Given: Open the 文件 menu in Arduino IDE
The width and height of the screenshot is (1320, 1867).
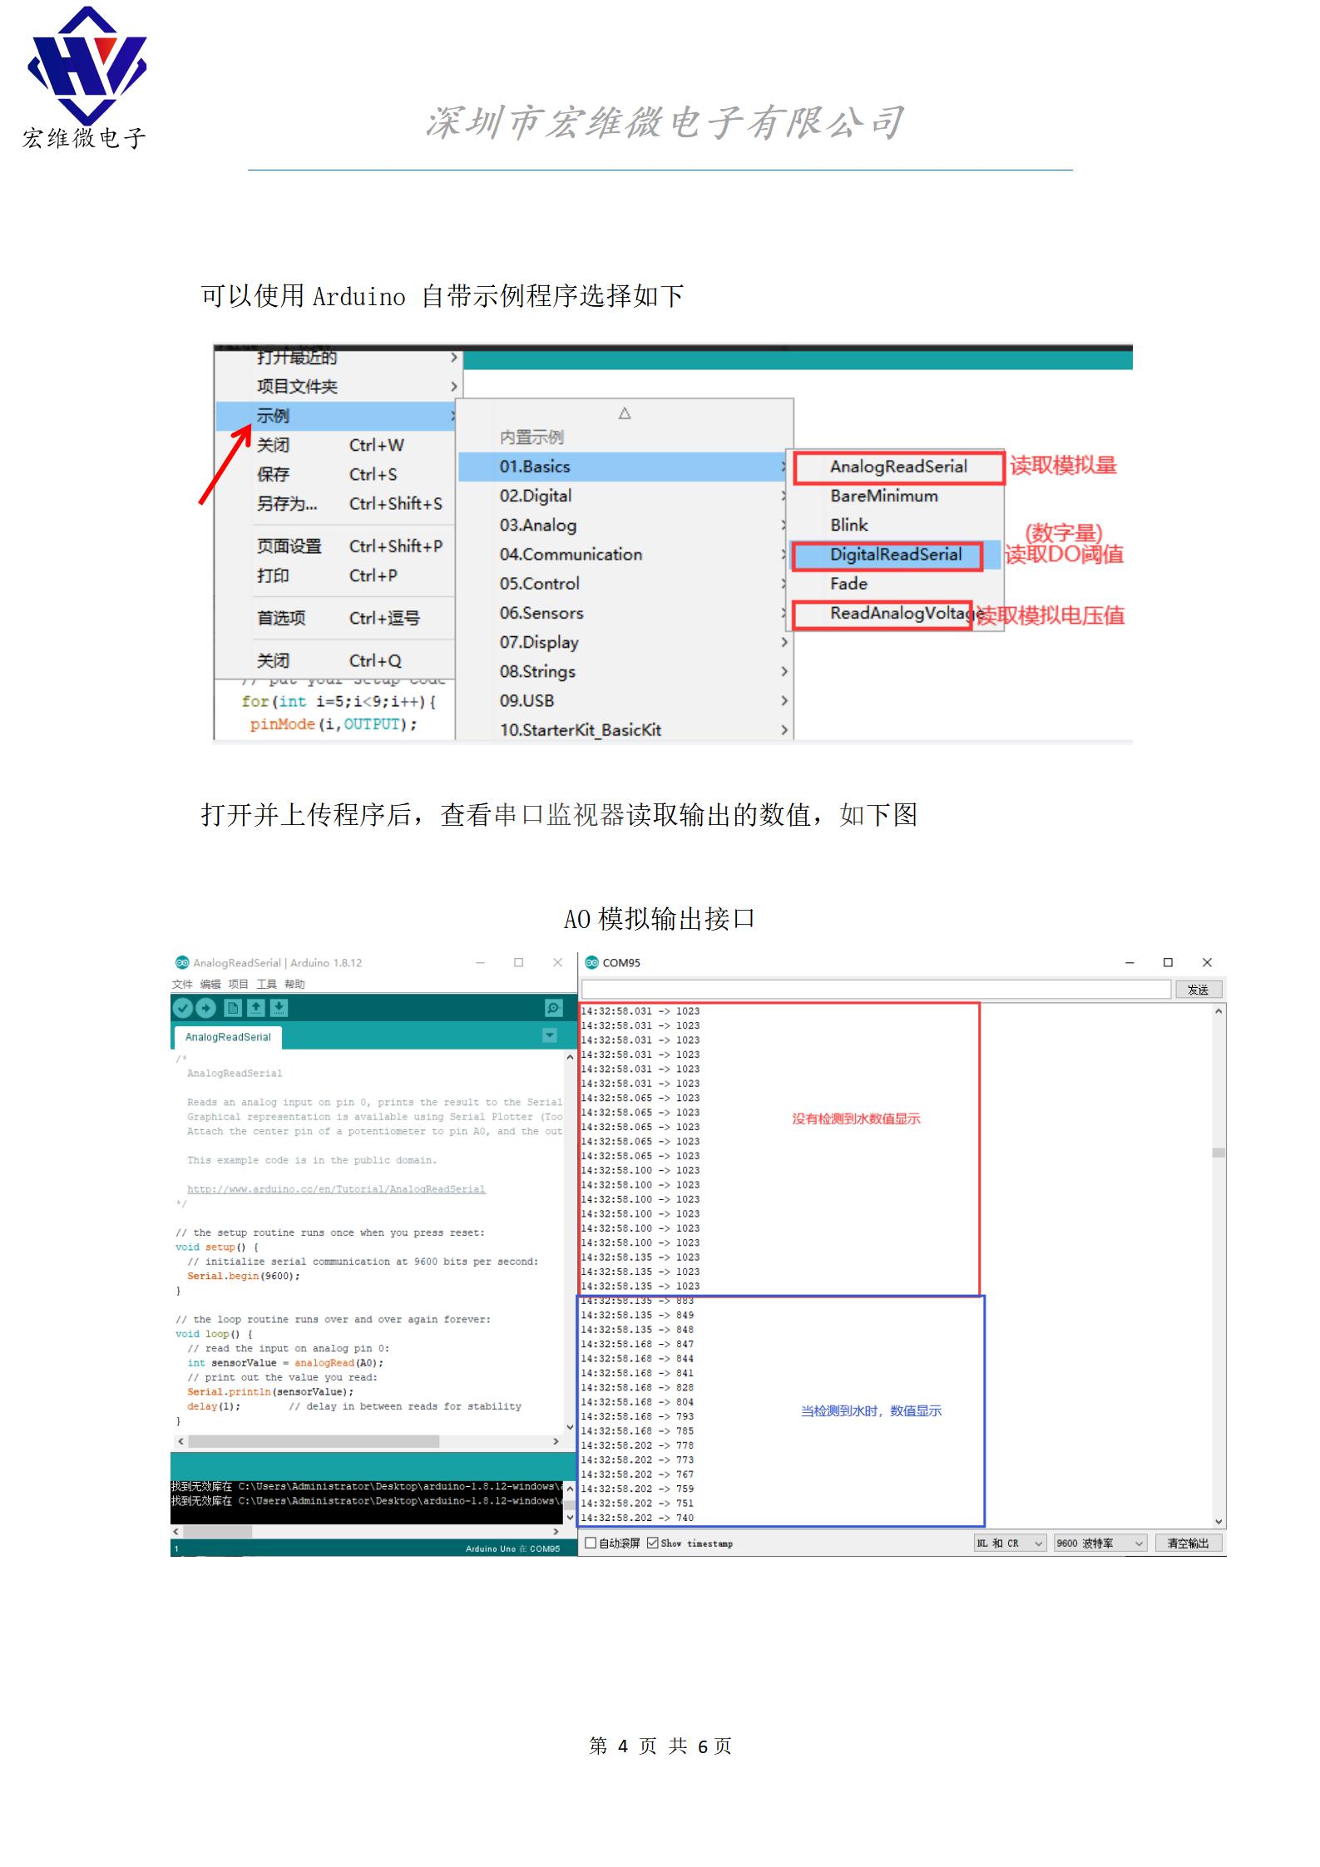Looking at the screenshot, I should click(x=182, y=984).
